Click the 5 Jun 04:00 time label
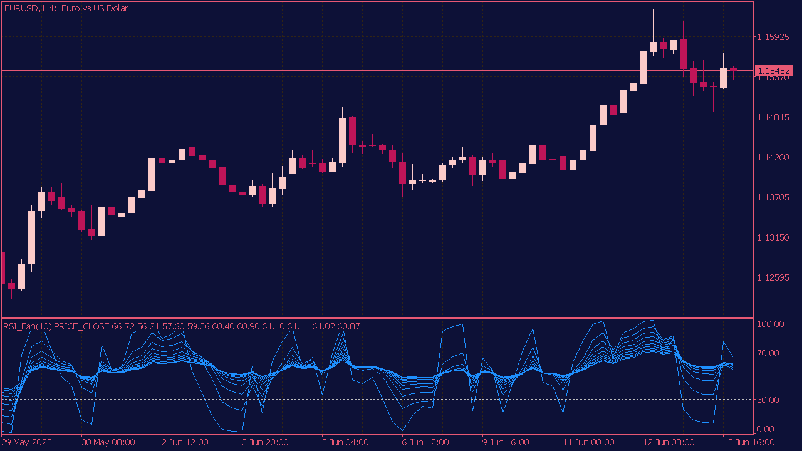Viewport: 802px width, 451px height. (345, 442)
